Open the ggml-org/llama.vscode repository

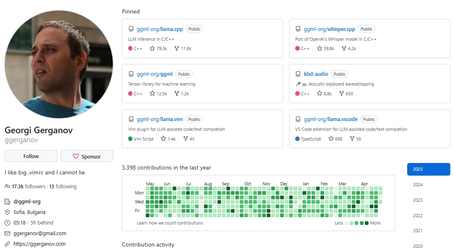pyautogui.click(x=331, y=119)
